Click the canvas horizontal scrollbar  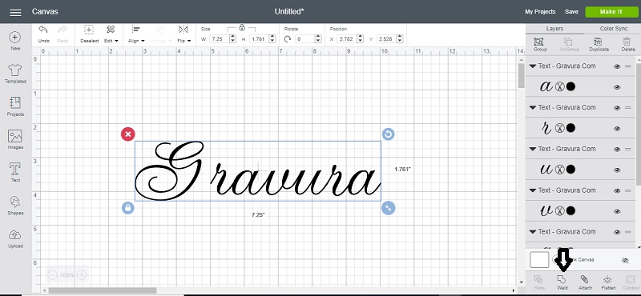[x=103, y=290]
